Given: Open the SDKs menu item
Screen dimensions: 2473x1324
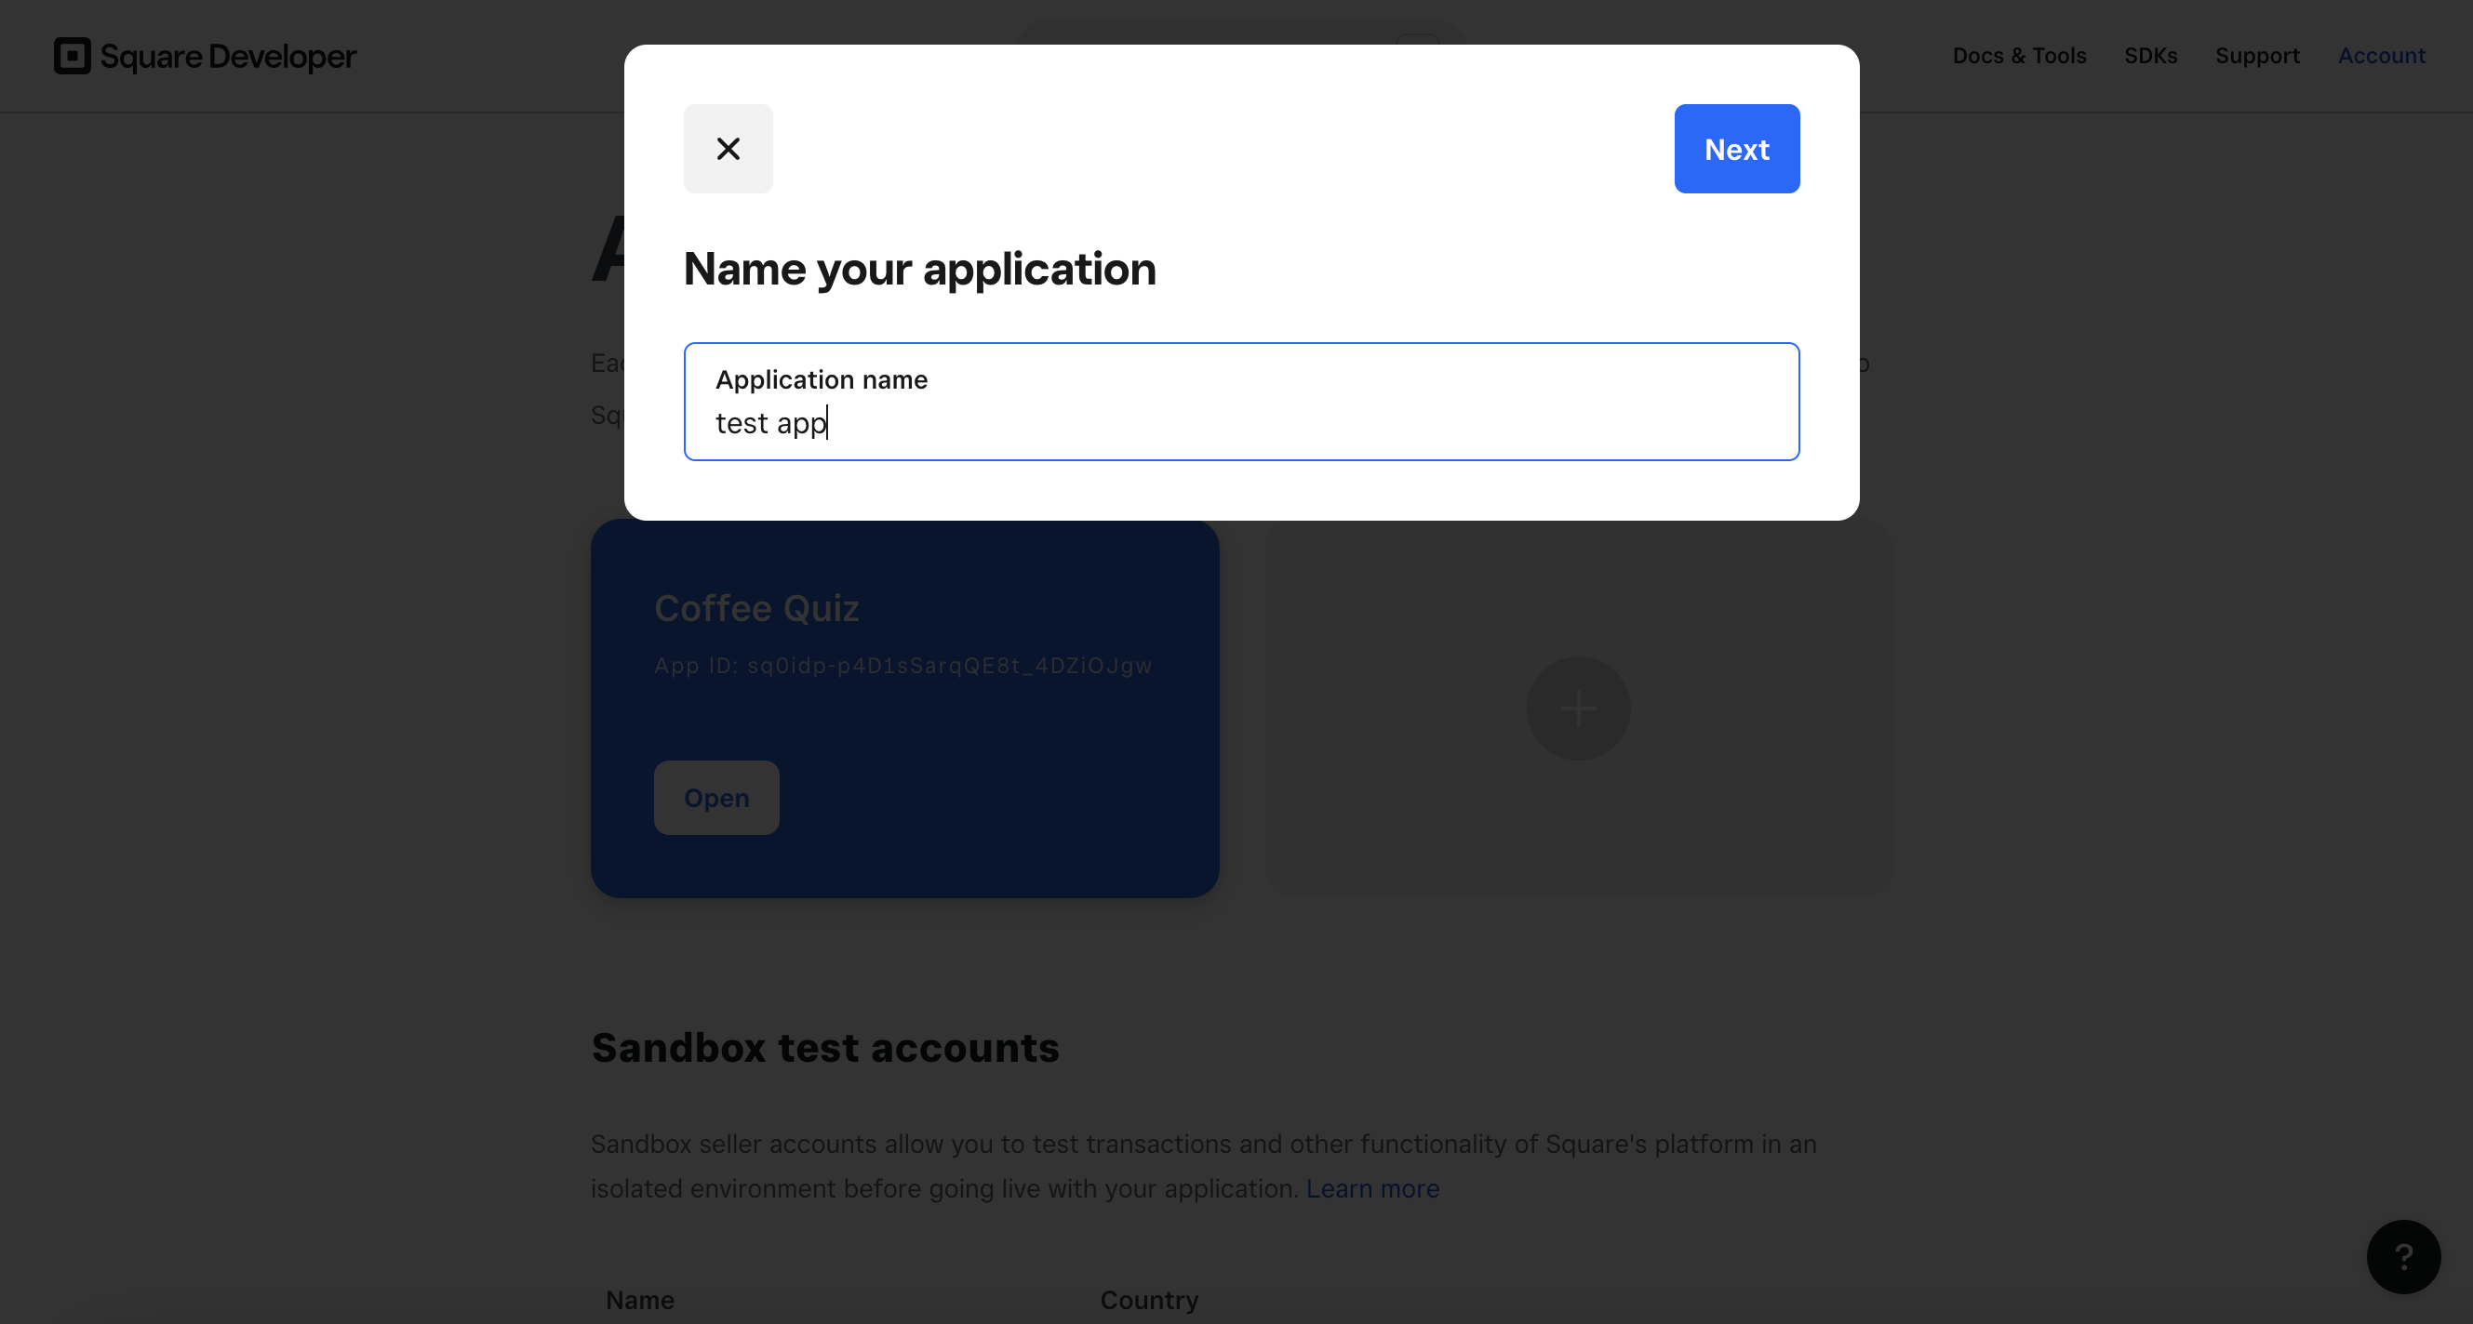Looking at the screenshot, I should click(2150, 56).
